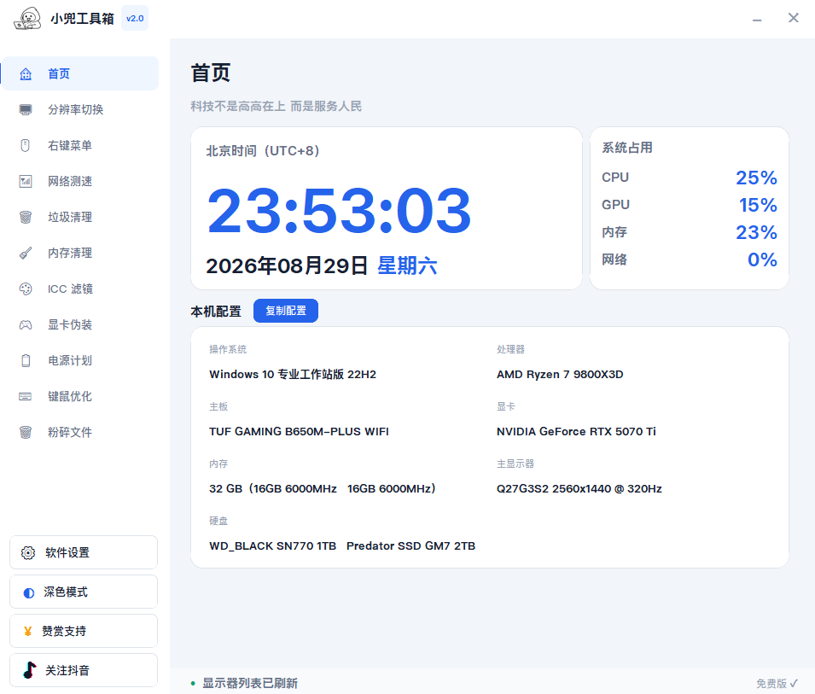Open 分辨率切换 page
The image size is (815, 694).
80,109
